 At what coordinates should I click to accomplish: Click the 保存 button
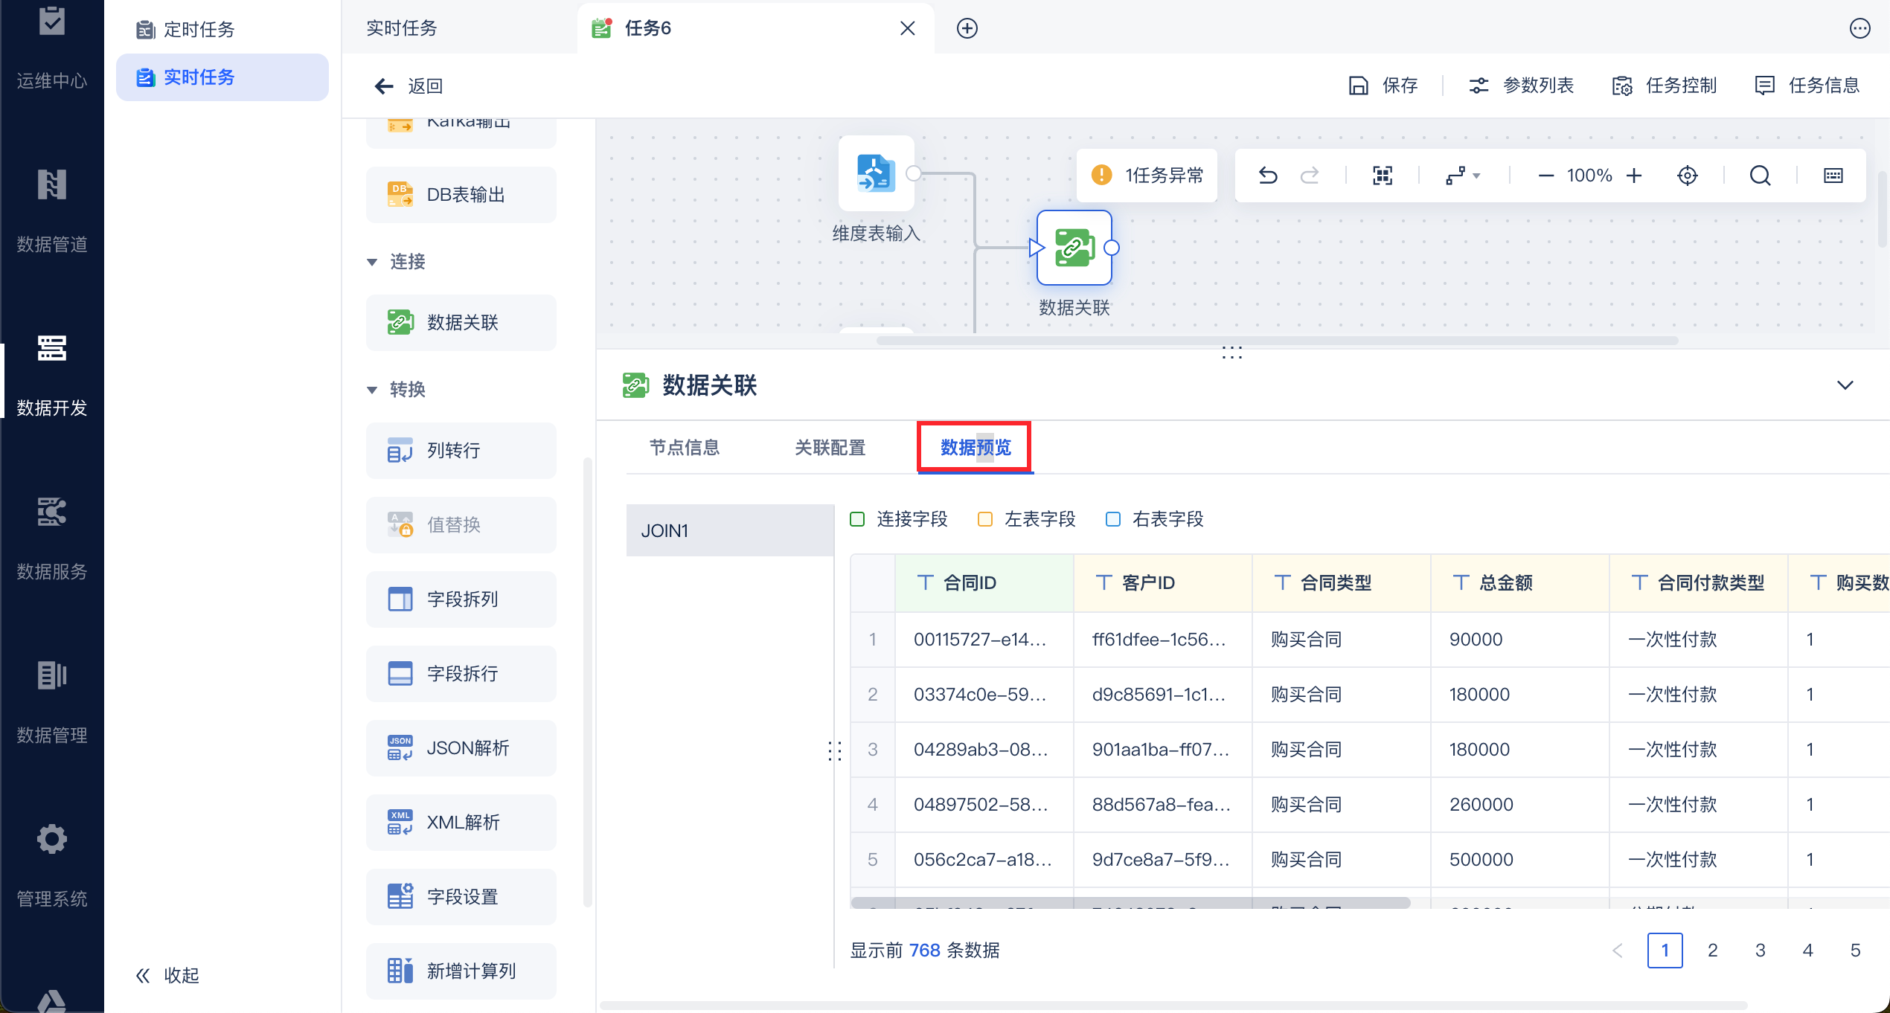tap(1383, 86)
